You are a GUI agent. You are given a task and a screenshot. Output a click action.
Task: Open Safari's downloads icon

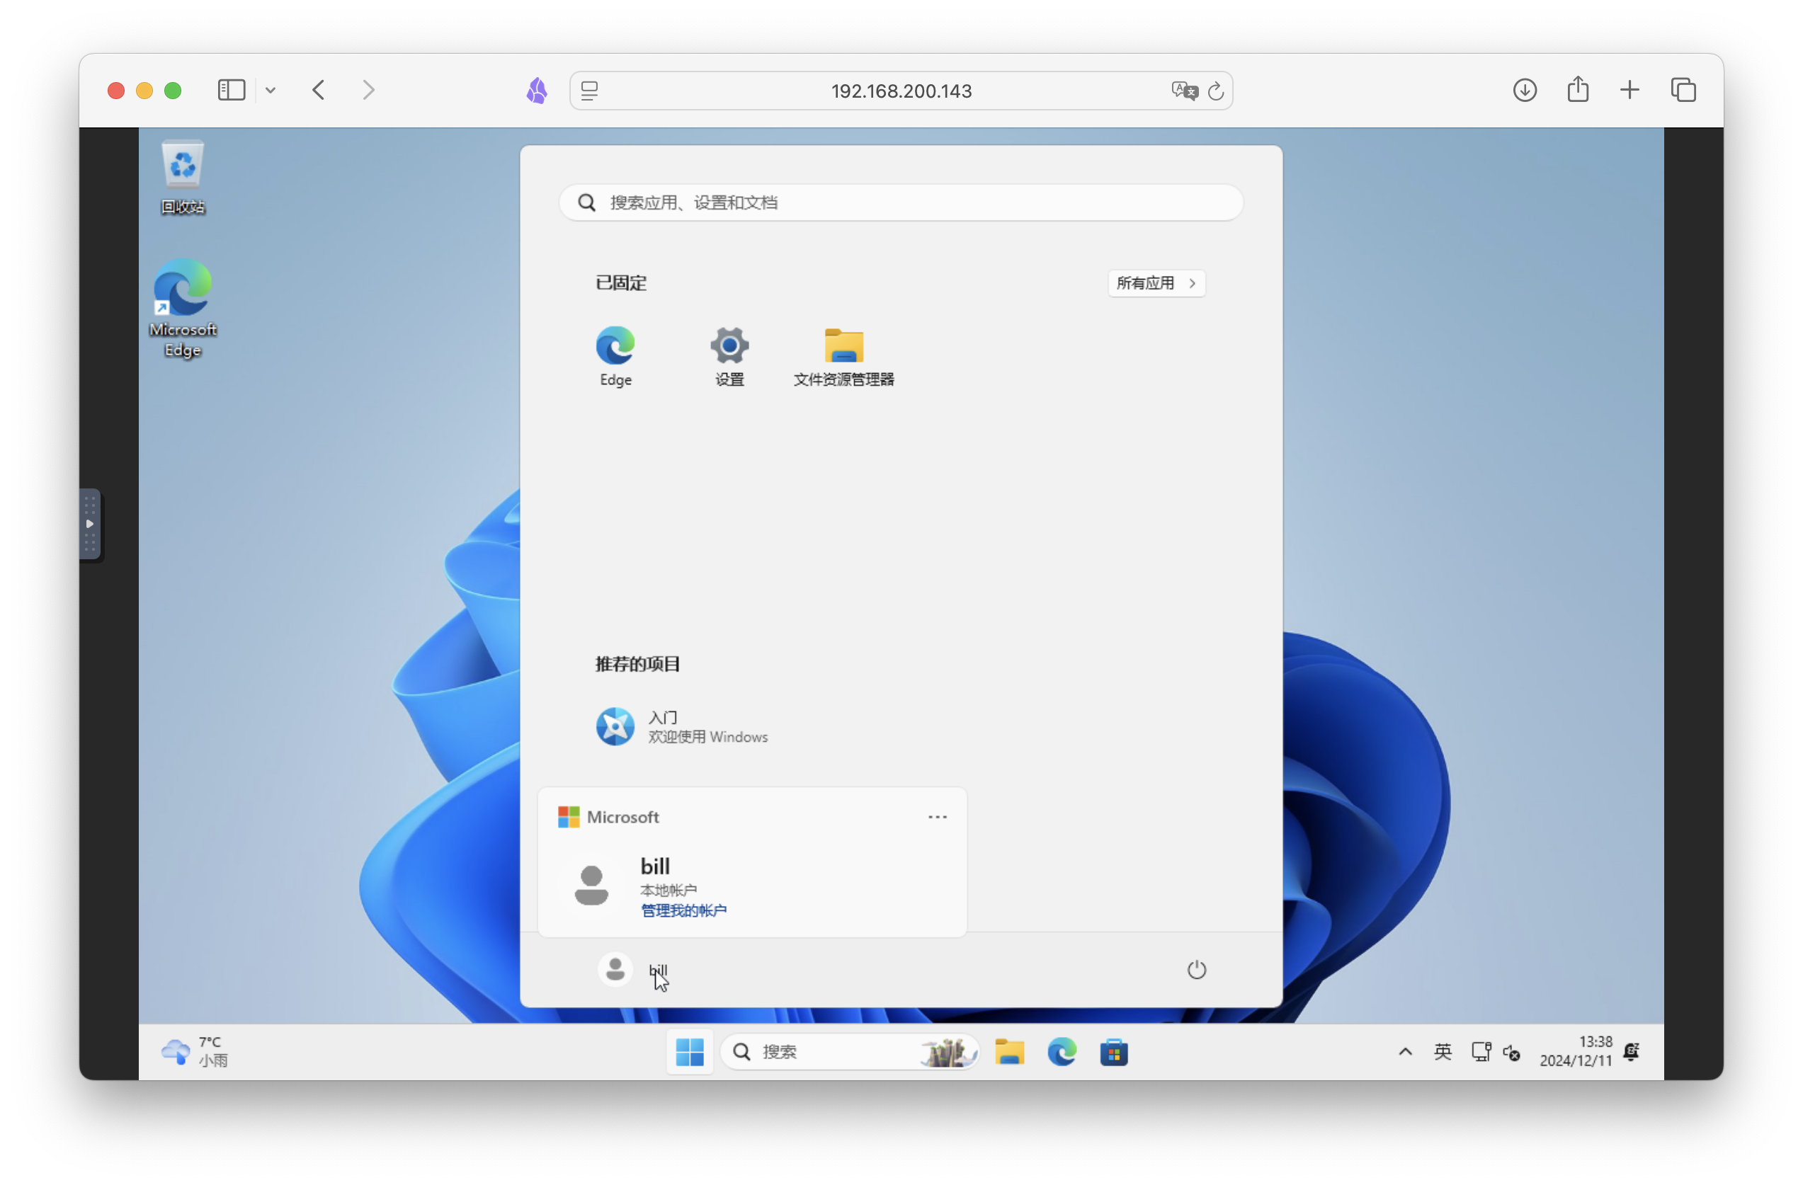click(x=1524, y=90)
